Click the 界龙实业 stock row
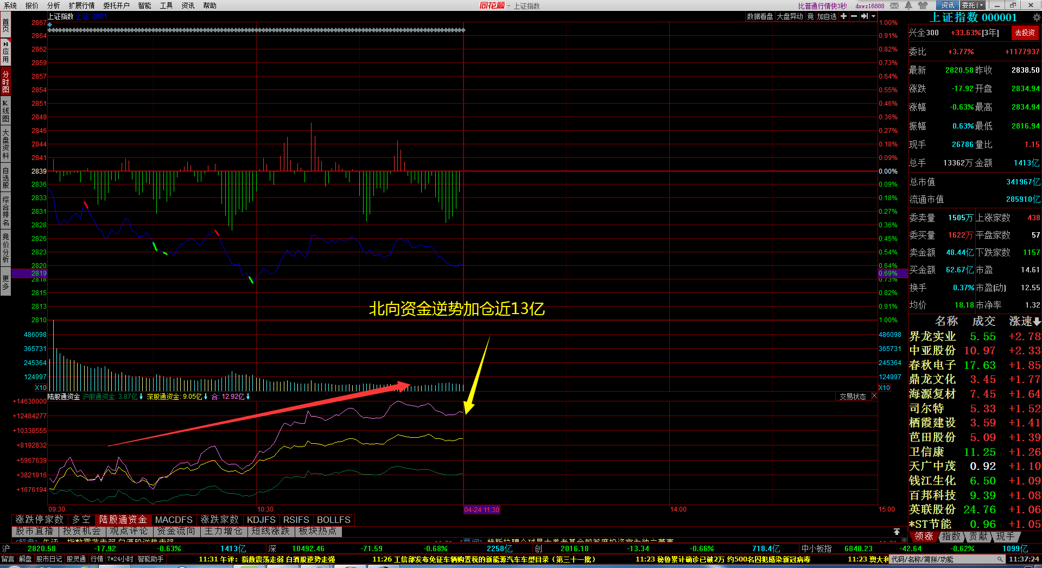Image resolution: width=1042 pixels, height=568 pixels. 975,336
